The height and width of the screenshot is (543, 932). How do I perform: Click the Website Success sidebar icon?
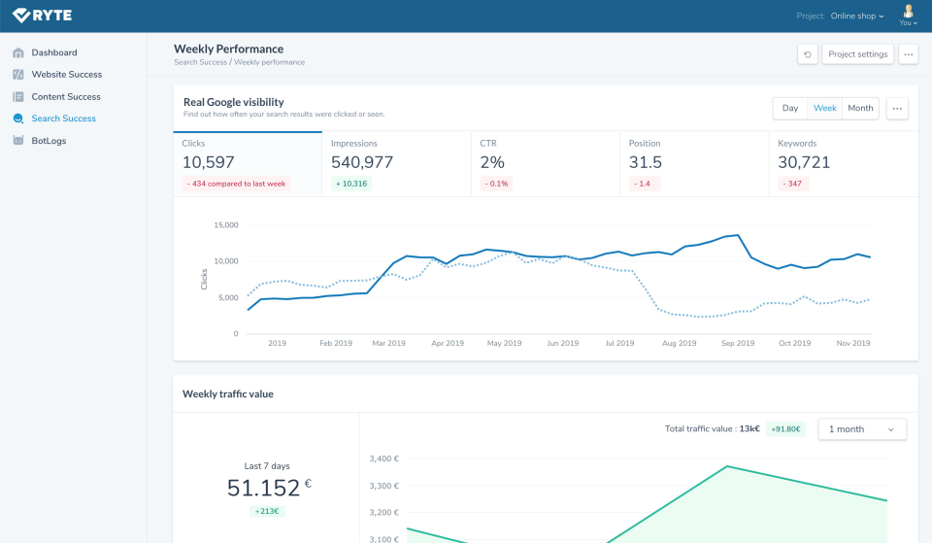[18, 75]
